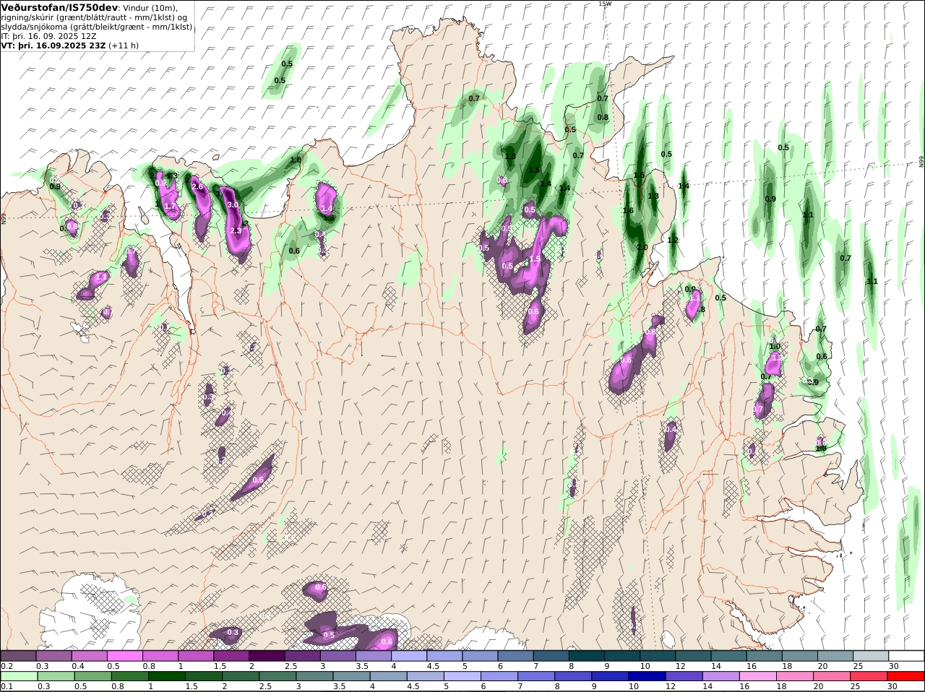The image size is (925, 692).
Task: Click the 2.3 snowfall value on the map
Action: [x=236, y=230]
